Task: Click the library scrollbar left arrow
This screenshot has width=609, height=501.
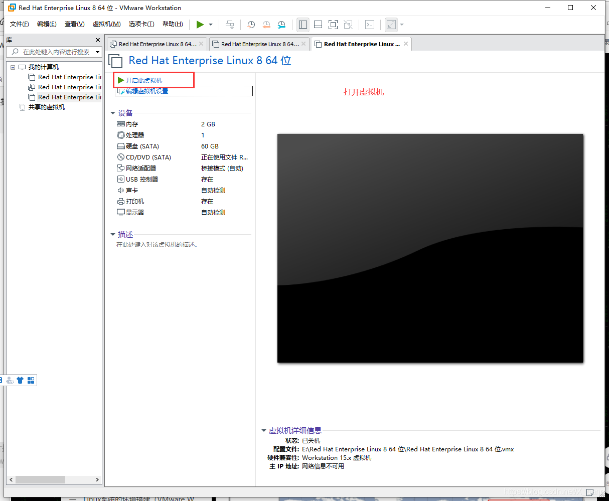Action: [x=11, y=480]
